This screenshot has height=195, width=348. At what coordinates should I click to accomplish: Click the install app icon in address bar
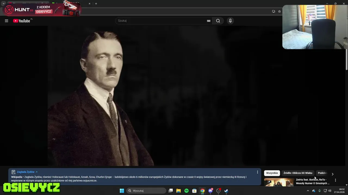(274, 11)
